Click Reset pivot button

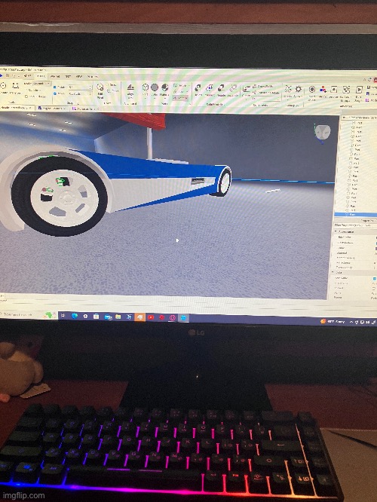point(112,91)
